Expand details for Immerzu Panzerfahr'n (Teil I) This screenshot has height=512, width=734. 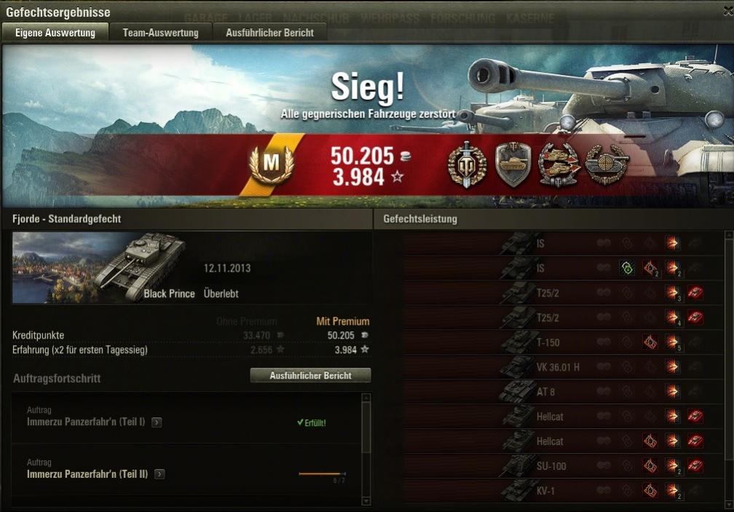click(x=157, y=422)
